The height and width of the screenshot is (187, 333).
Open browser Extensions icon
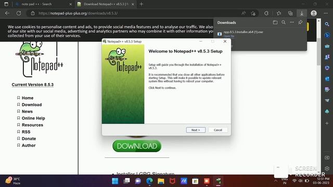[x=266, y=13]
